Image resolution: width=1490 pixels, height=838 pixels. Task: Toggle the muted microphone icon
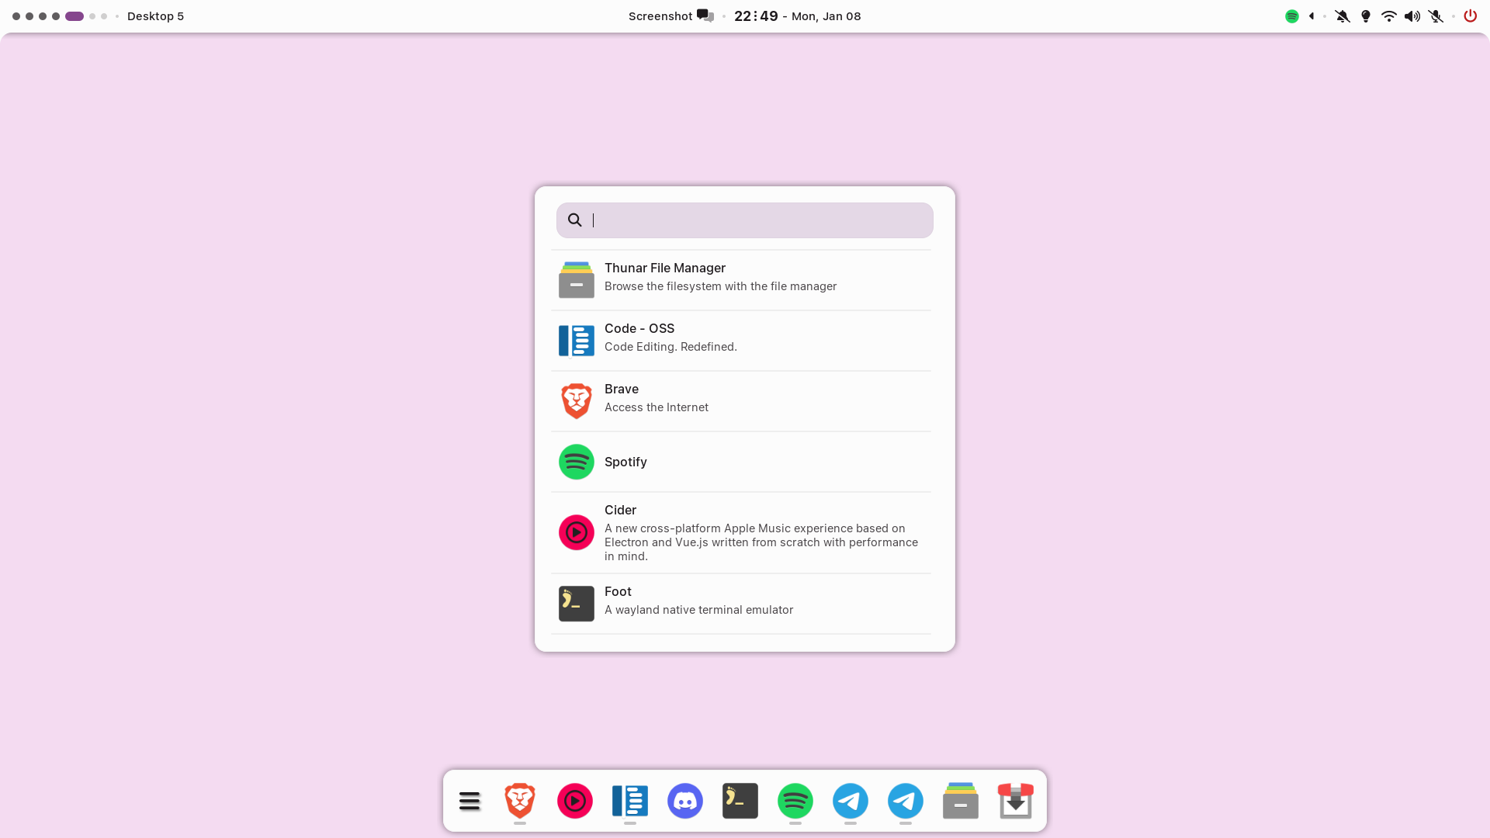pos(1436,16)
